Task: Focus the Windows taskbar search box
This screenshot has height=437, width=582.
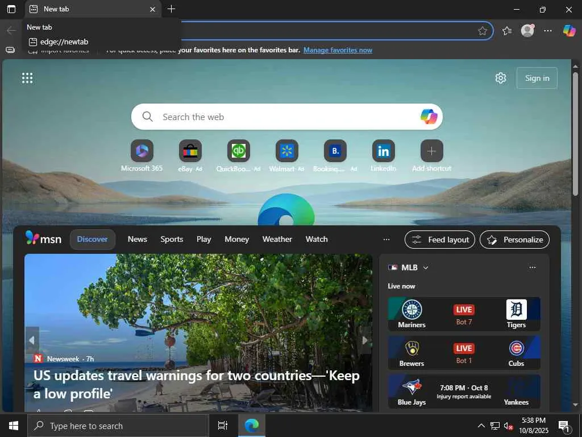Action: [x=118, y=426]
